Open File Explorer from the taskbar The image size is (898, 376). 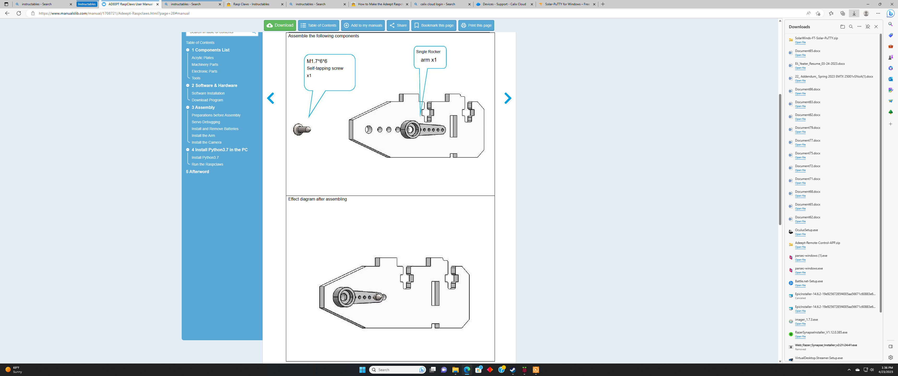point(455,370)
